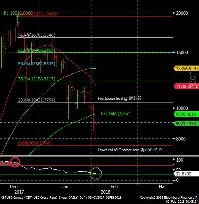This screenshot has height=204, width=199.
Task: Click the red circle on the RSI panel
Action: click(15, 162)
